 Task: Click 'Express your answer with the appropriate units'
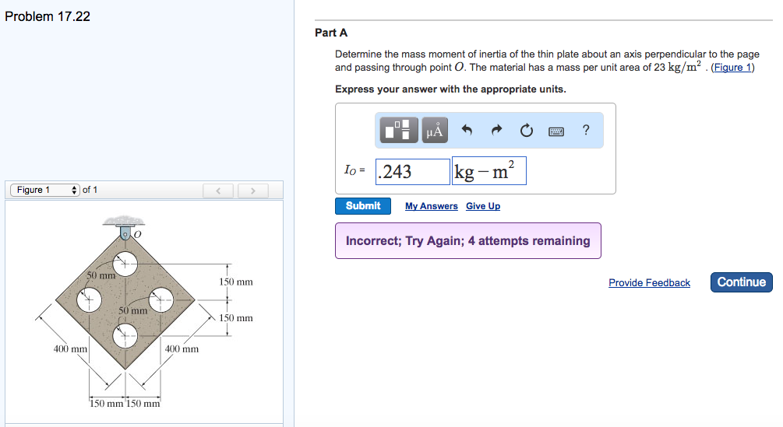450,89
